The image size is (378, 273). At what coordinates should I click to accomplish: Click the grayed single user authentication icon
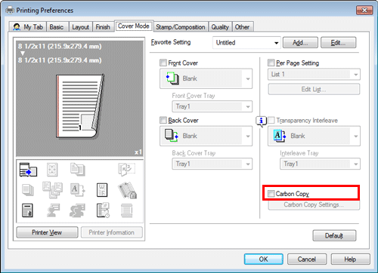53,210
